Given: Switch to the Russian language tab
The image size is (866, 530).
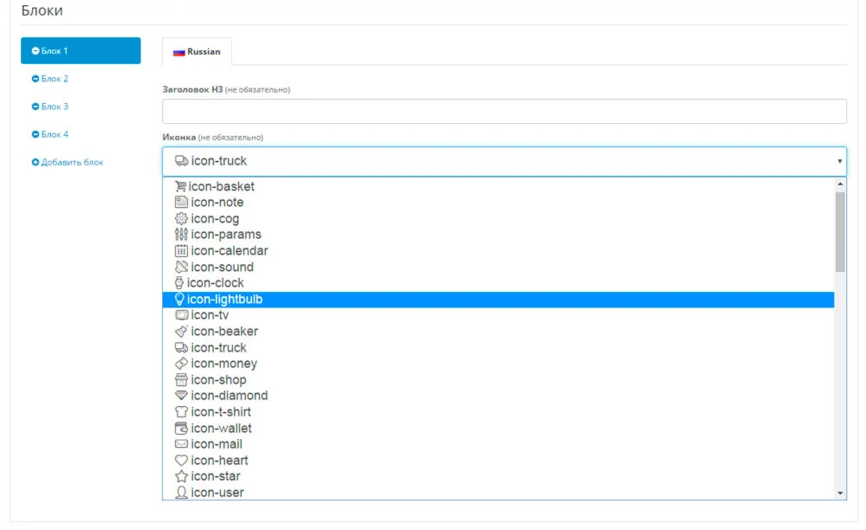Looking at the screenshot, I should 197,52.
